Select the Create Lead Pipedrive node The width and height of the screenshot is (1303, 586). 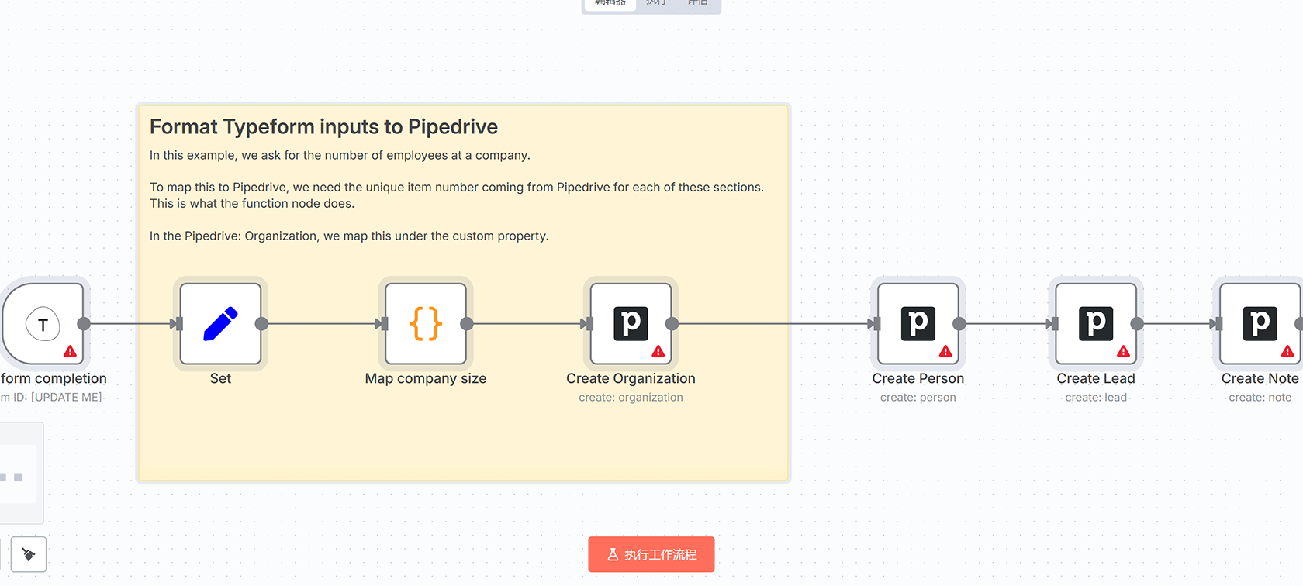(1095, 324)
